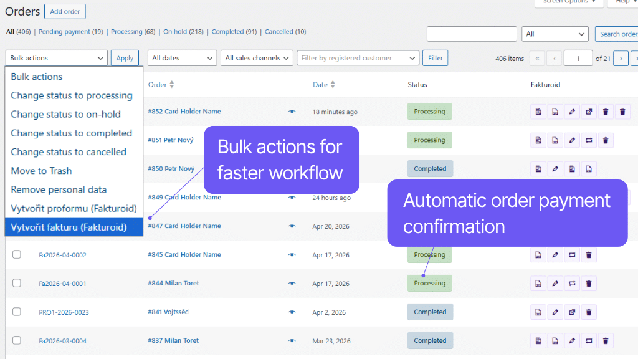Open All sales channels dropdown
The width and height of the screenshot is (638, 359).
[x=257, y=58]
